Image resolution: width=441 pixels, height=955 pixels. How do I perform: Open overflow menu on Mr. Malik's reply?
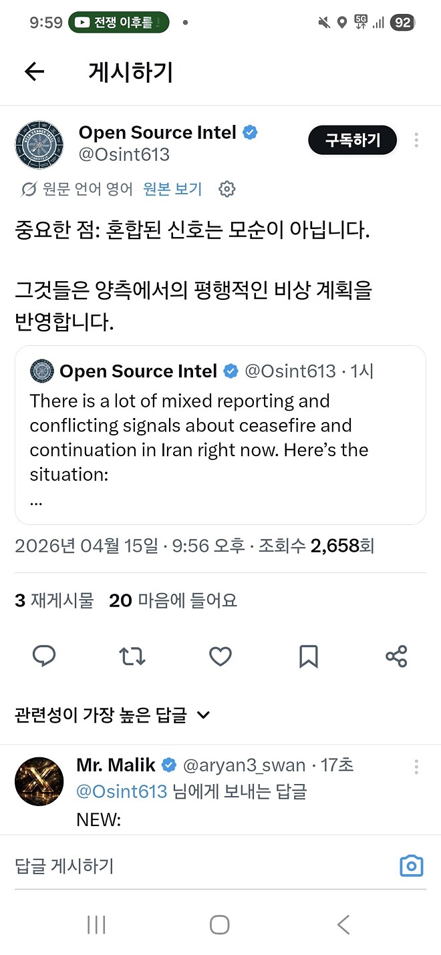pos(416,767)
